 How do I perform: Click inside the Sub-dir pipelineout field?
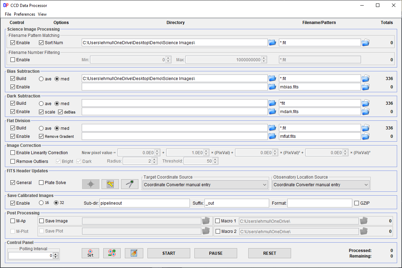(145, 203)
